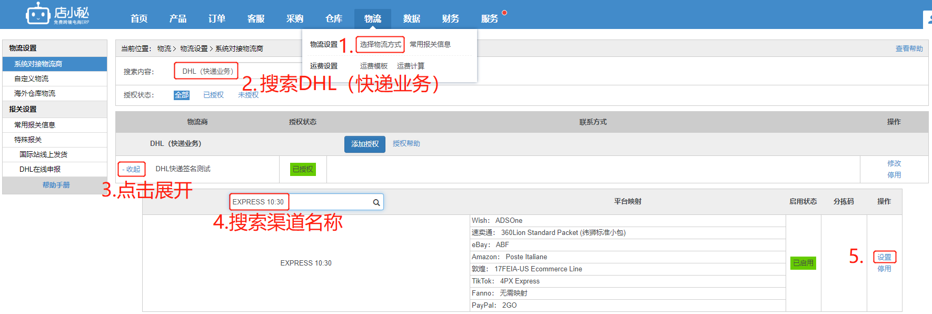Open sidebar item 常用报关信息

(x=55, y=125)
